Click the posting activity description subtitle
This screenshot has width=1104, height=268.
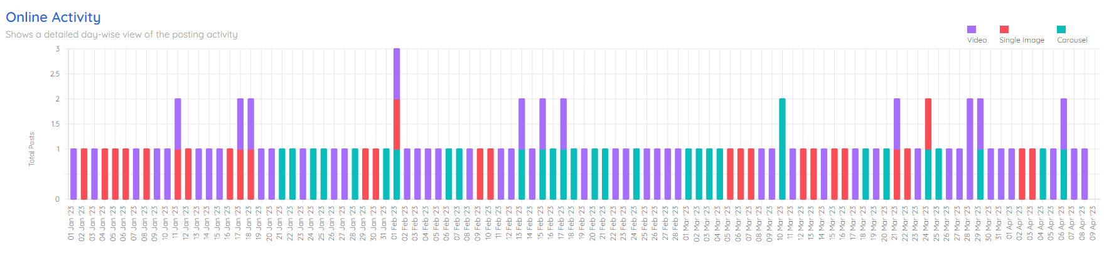pos(122,34)
